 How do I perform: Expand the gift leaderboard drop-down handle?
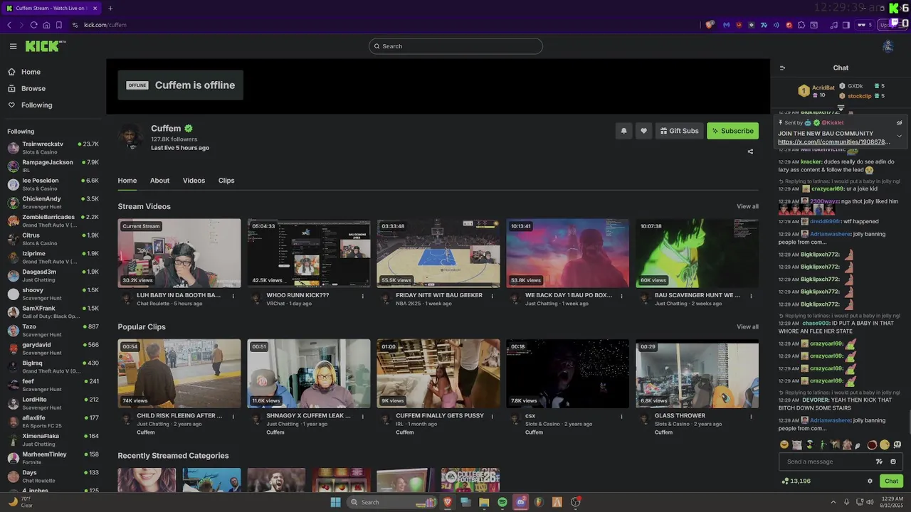click(x=841, y=107)
